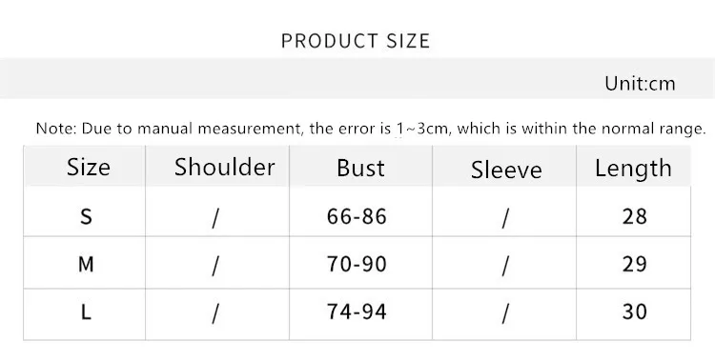The image size is (715, 361).
Task: Select the Unit:cm label
Action: click(x=640, y=84)
